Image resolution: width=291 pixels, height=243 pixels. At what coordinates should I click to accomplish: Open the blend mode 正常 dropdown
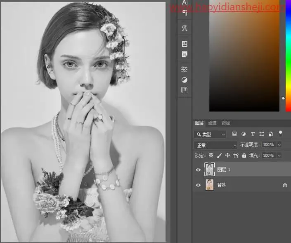(x=215, y=145)
